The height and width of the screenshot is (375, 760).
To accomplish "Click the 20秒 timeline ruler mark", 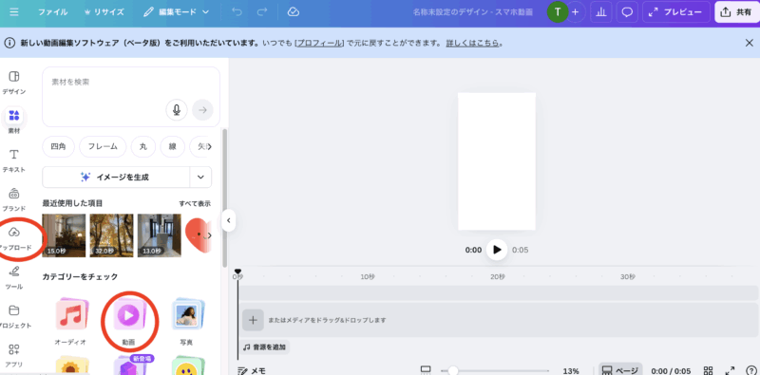I will (497, 276).
